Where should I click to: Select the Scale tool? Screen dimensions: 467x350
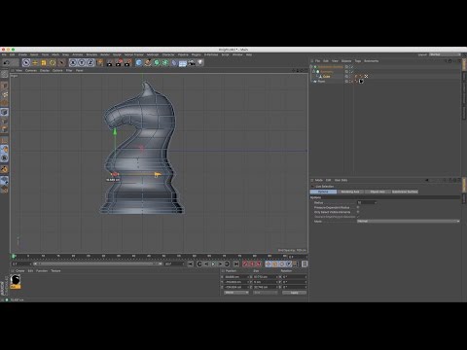point(44,62)
